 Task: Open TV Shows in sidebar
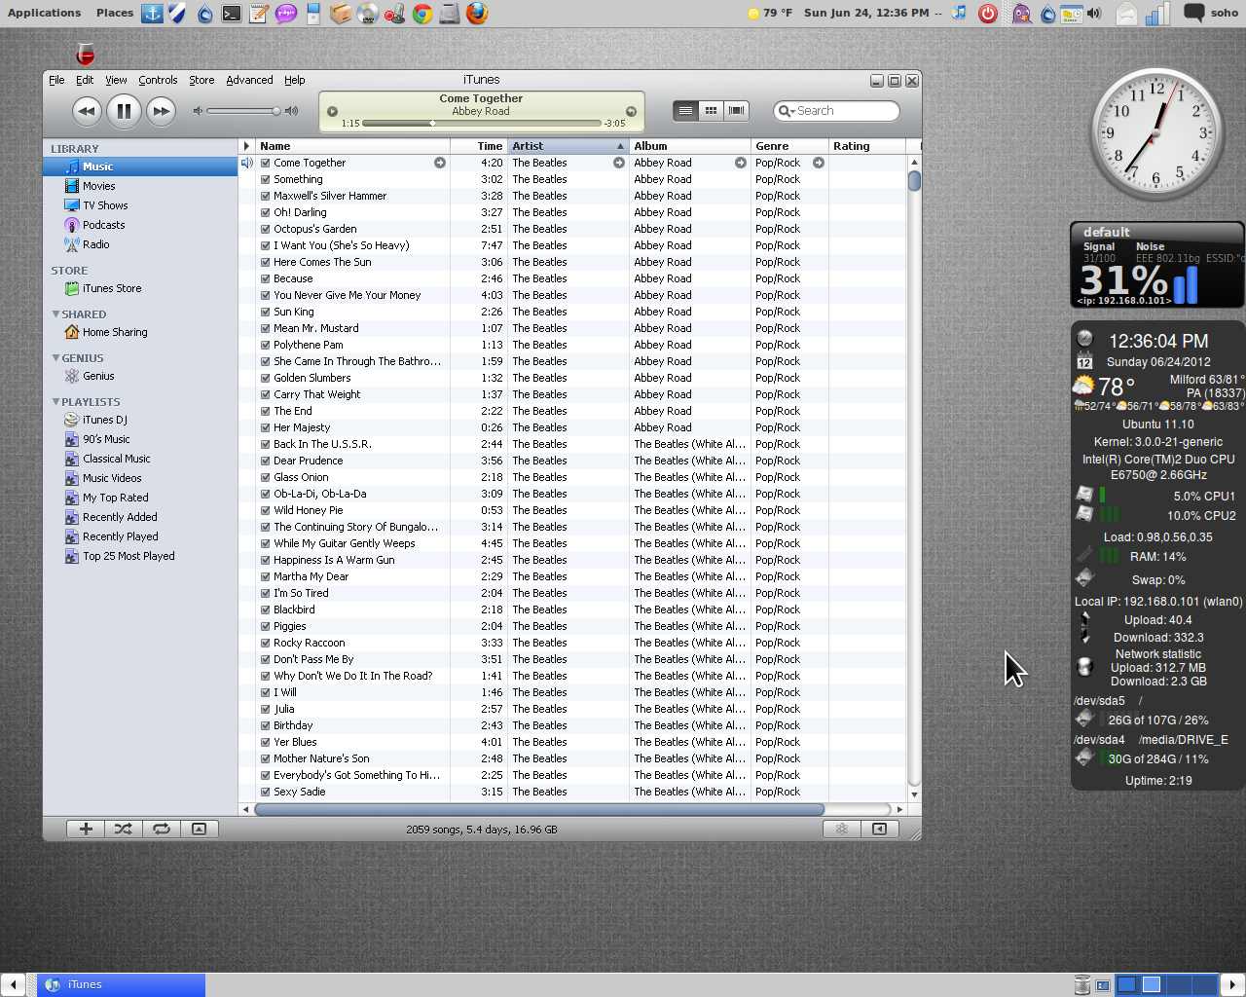[x=105, y=205]
